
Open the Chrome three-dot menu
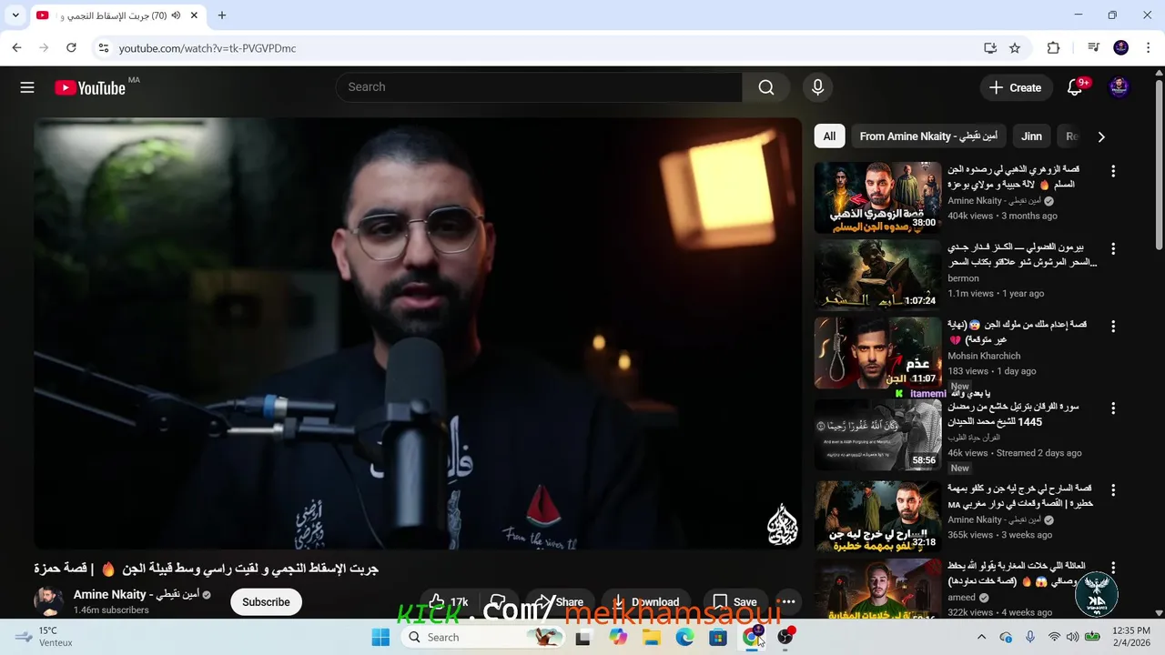pos(1147,48)
